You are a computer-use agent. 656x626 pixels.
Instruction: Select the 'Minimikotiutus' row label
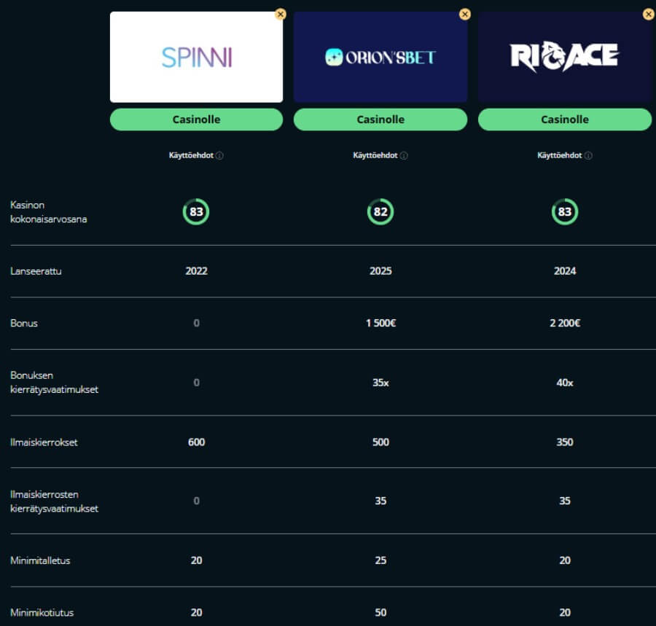[42, 613]
